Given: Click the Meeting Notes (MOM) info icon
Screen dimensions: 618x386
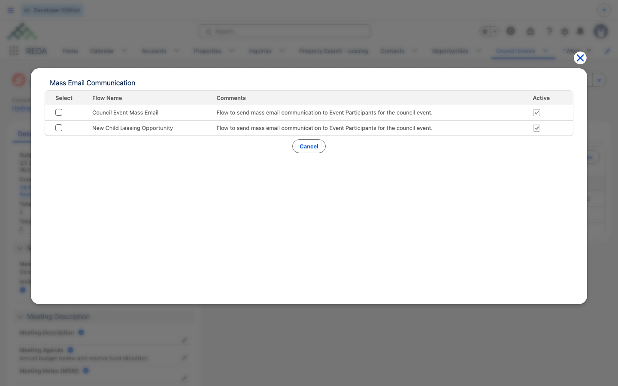Looking at the screenshot, I should (86, 371).
